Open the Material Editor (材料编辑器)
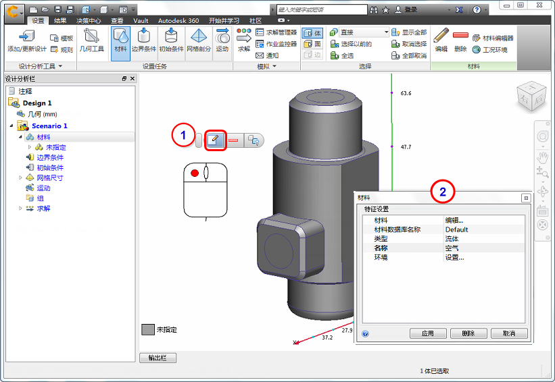 (x=493, y=38)
